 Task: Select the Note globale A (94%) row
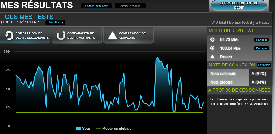pos(240,82)
